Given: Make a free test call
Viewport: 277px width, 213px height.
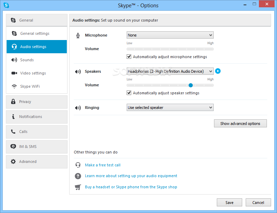Looking at the screenshot, I should click(x=103, y=165).
